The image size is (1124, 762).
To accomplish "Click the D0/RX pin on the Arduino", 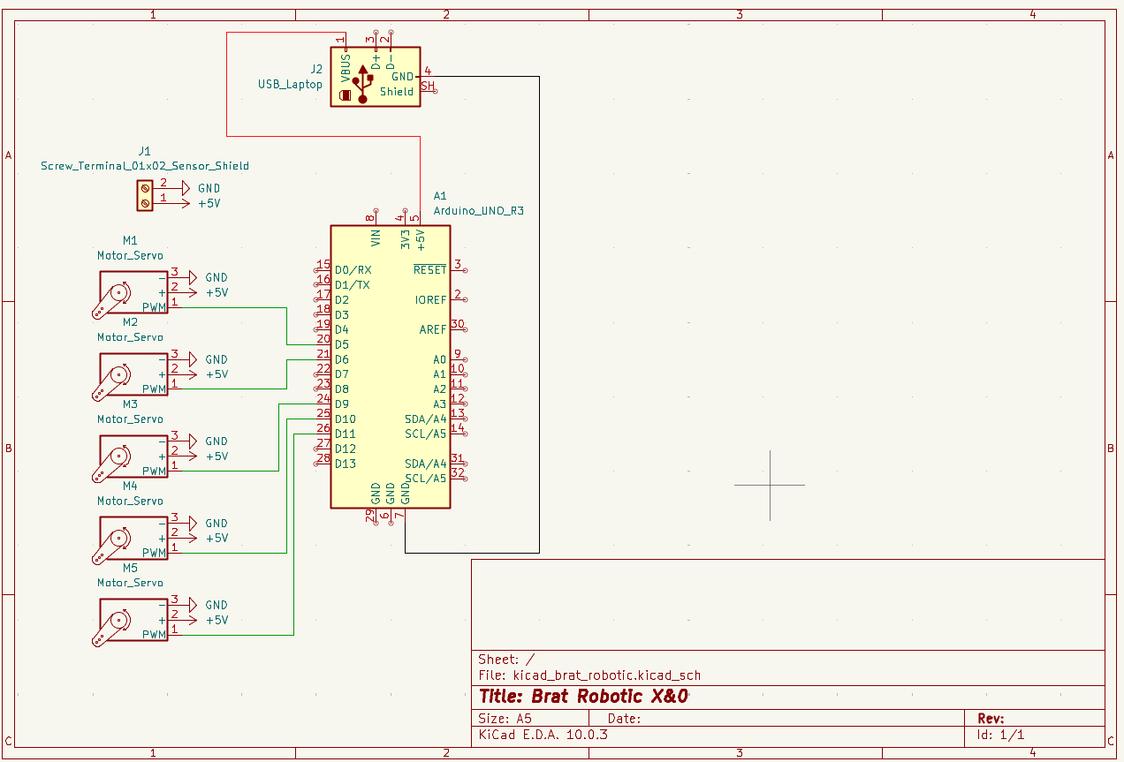I will tap(353, 269).
